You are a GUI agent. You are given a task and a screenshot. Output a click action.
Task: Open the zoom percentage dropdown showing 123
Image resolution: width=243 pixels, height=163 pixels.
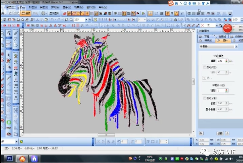tap(86, 19)
